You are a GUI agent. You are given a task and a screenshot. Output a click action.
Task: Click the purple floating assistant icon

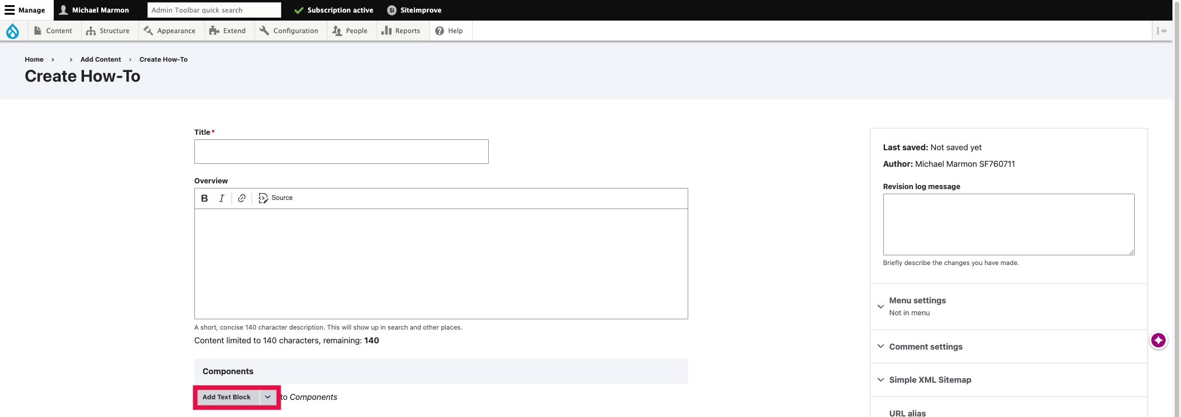tap(1159, 340)
